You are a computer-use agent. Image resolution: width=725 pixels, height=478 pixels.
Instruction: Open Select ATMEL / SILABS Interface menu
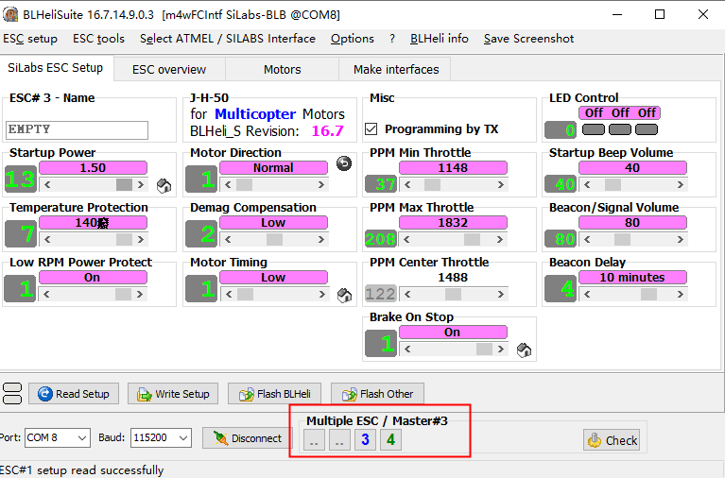point(228,39)
